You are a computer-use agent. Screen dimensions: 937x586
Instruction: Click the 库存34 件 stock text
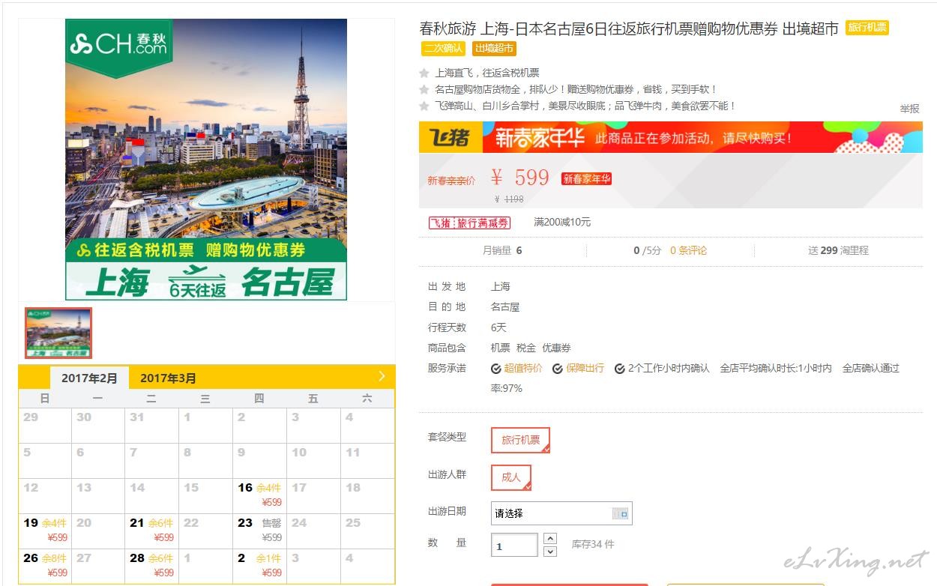coord(593,545)
